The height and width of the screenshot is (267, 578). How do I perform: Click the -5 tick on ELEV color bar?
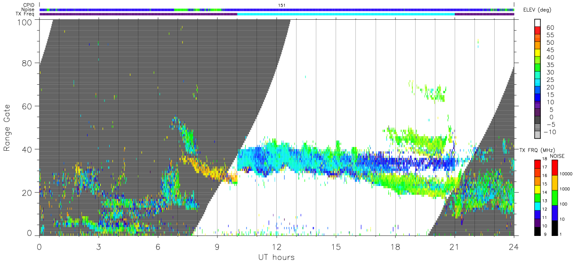pos(550,124)
